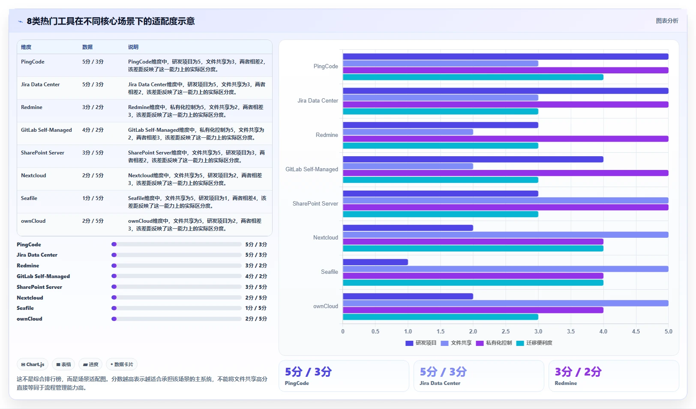696x409 pixels.
Task: Click the Seafile description text in the table
Action: [x=197, y=202]
